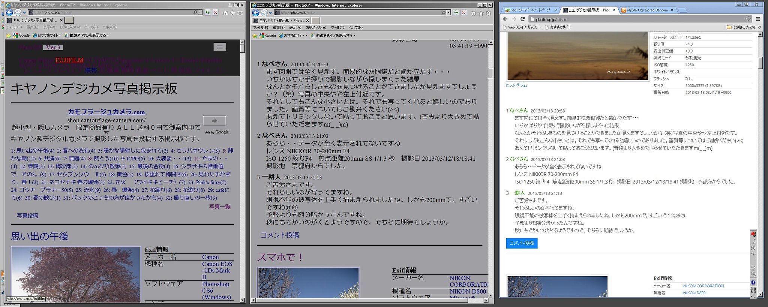Switch to MyStart by IncrediBar tab in Chrome
Image resolution: width=768 pixels, height=307 pixels.
[648, 10]
